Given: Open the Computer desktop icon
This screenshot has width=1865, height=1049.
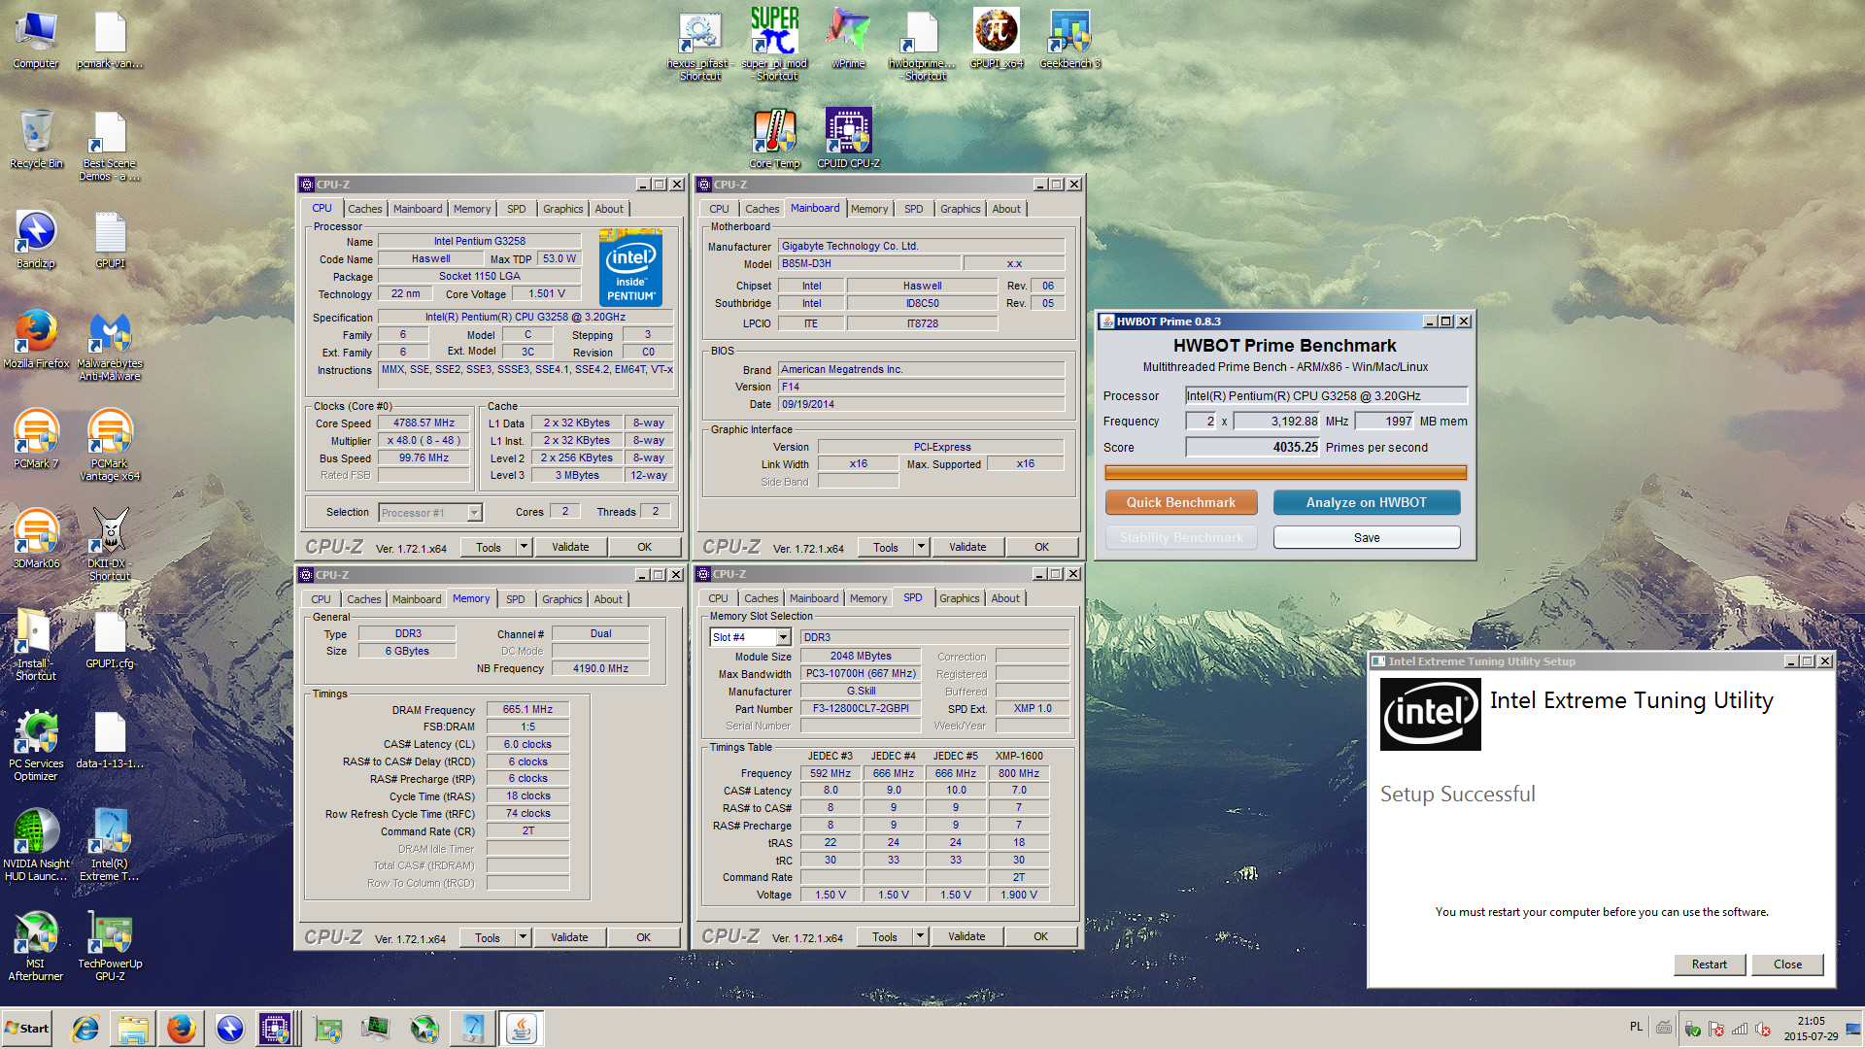Looking at the screenshot, I should (x=36, y=39).
